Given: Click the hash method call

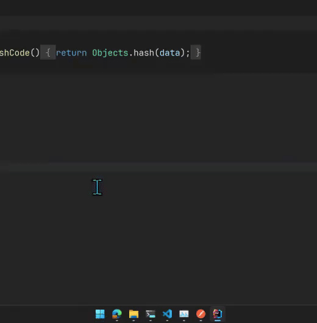Looking at the screenshot, I should coord(144,53).
